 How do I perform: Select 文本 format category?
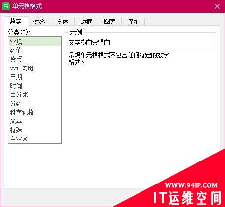pos(35,121)
